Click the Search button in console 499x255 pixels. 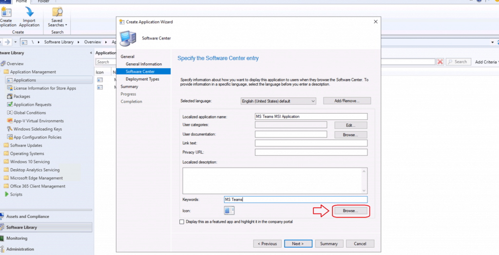tap(458, 62)
